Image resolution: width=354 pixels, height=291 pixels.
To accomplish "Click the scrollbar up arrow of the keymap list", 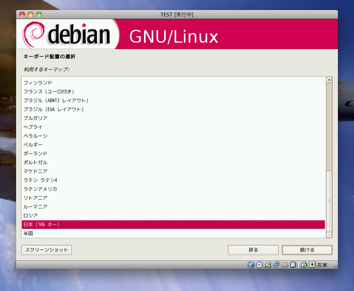I will (x=329, y=80).
